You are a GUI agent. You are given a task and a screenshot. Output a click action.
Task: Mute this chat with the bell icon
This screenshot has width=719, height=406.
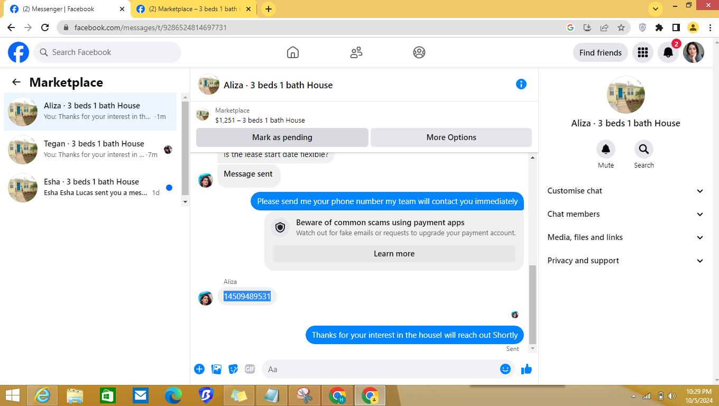tap(606, 149)
